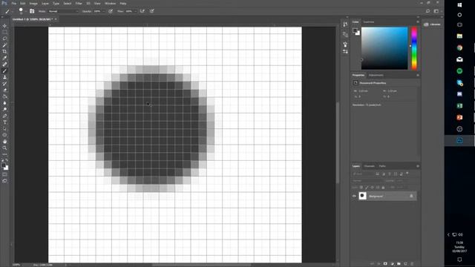475x267 pixels.
Task: Select the Healing Brush tool
Action: (x=4, y=65)
